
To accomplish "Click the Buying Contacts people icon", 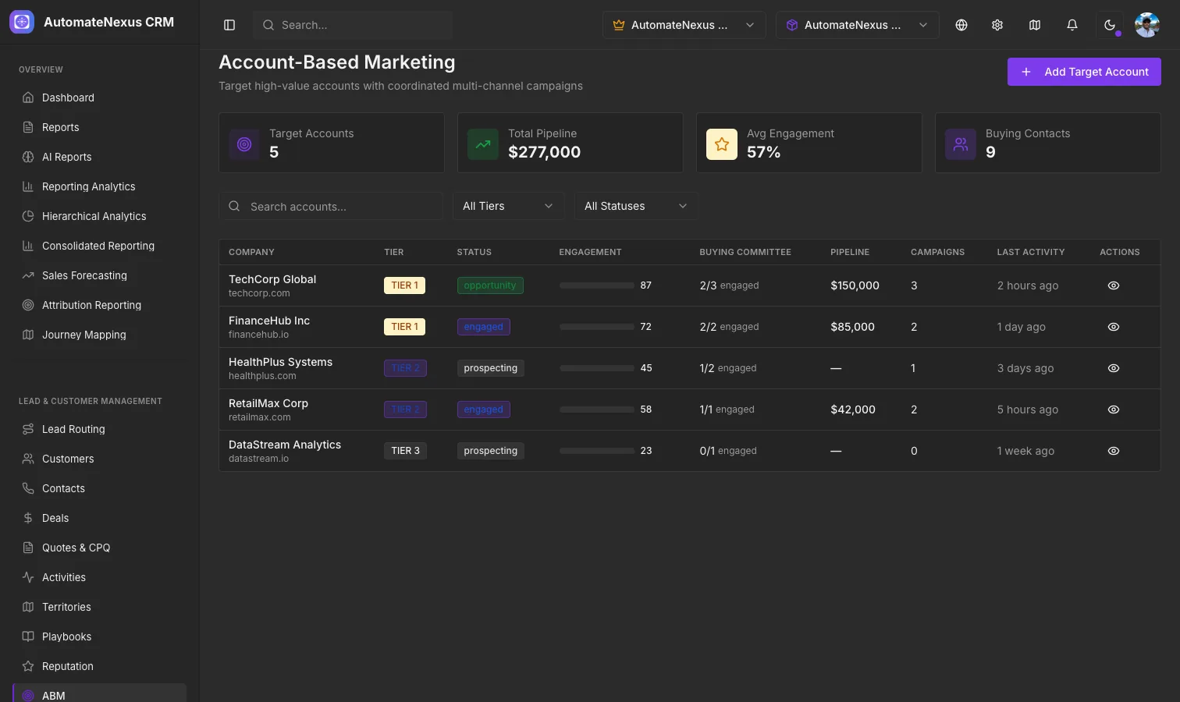I will click(961, 144).
